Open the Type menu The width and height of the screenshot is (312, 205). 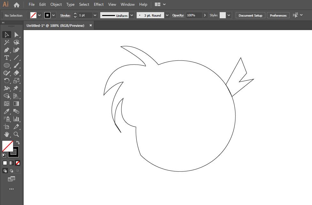[71, 4]
